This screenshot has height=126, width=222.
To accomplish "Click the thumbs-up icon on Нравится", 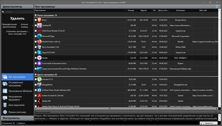I will click(x=202, y=123).
